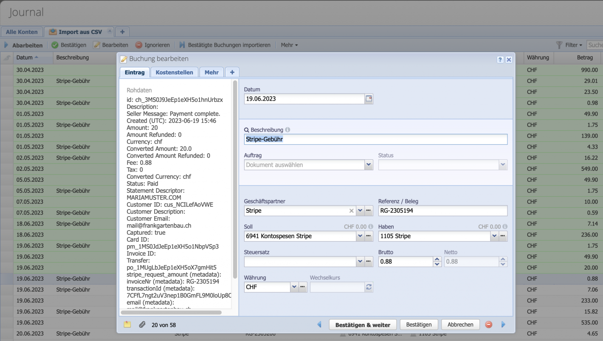Viewport: 603px width, 341px height.
Task: Click the paperclip attachment icon
Action: [143, 325]
